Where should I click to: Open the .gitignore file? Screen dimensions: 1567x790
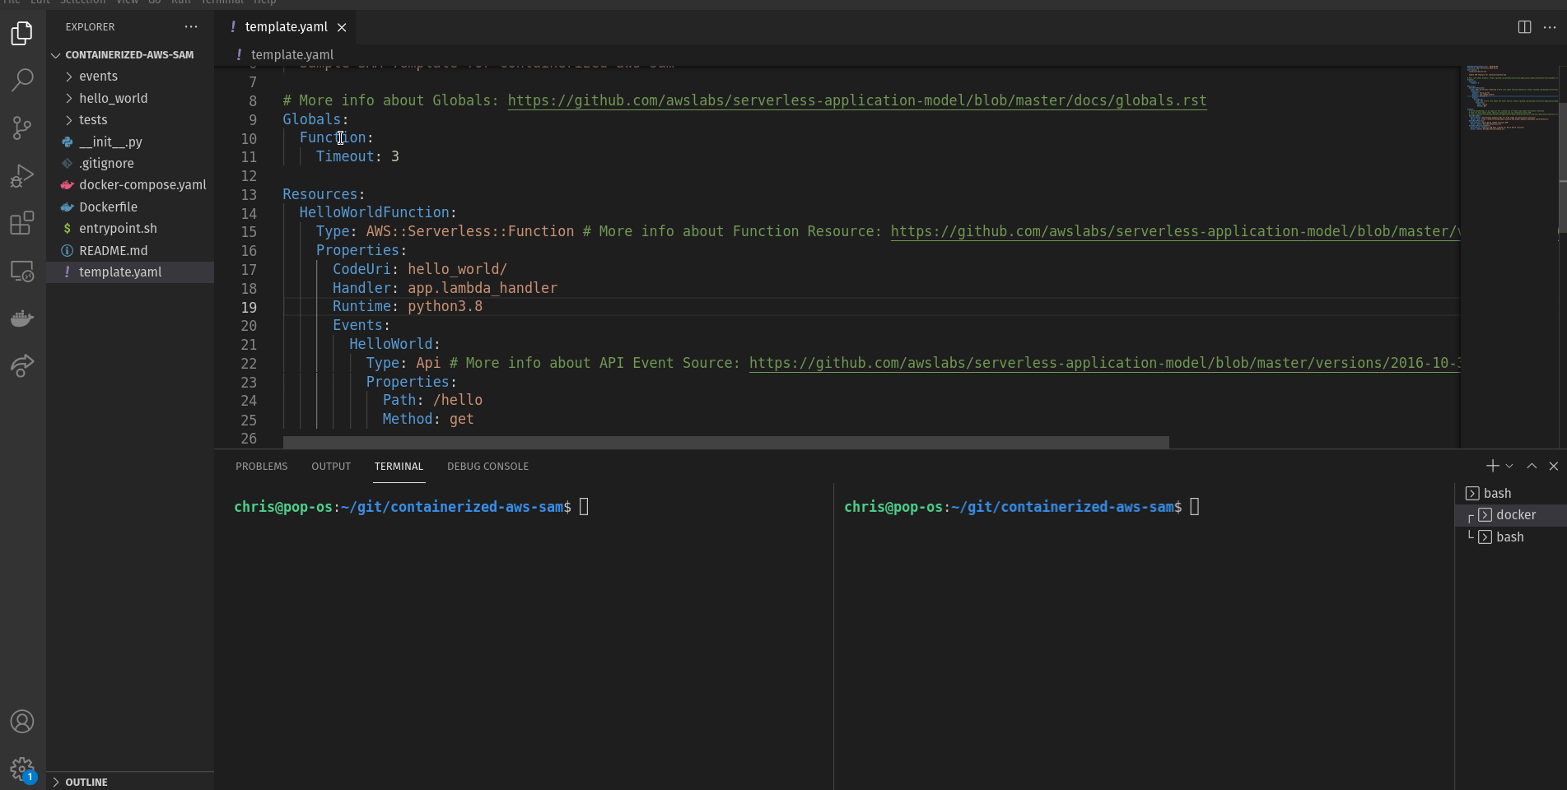[x=130, y=163]
